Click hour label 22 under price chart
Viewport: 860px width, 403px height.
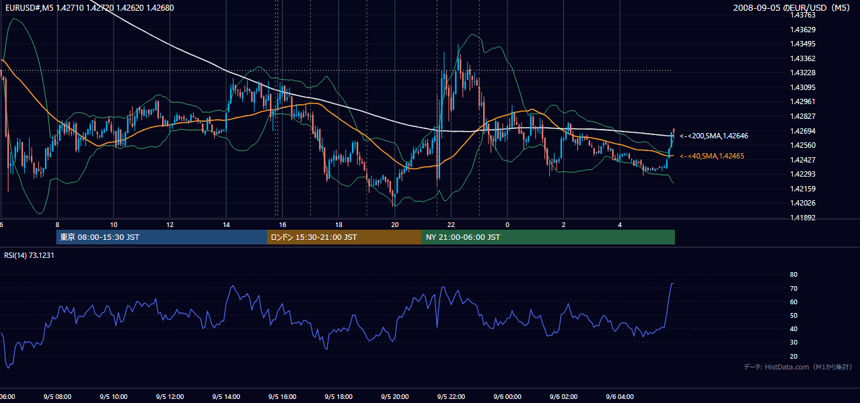point(451,224)
